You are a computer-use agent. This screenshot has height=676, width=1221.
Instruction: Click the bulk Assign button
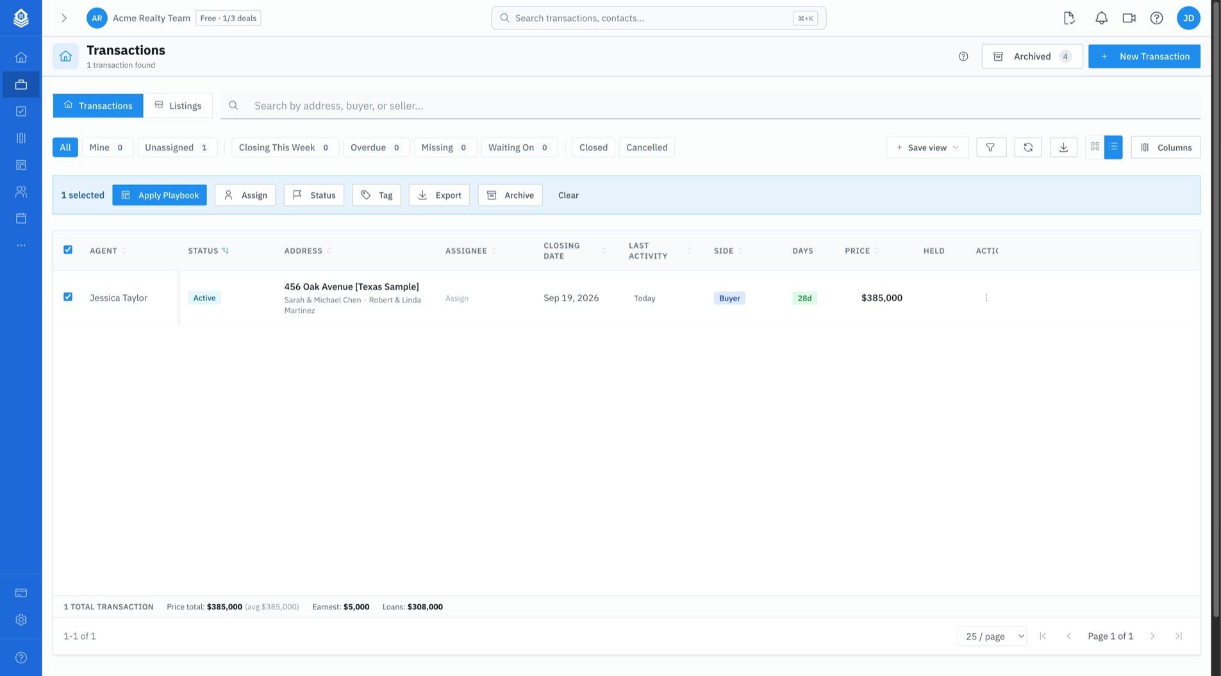click(245, 195)
